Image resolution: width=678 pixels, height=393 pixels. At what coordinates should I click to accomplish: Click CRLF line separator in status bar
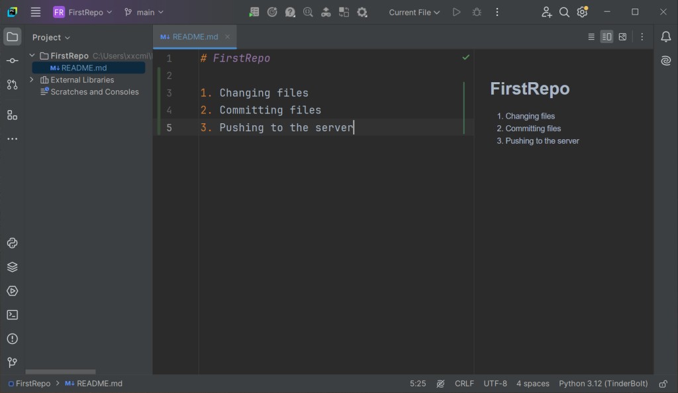[x=464, y=384]
